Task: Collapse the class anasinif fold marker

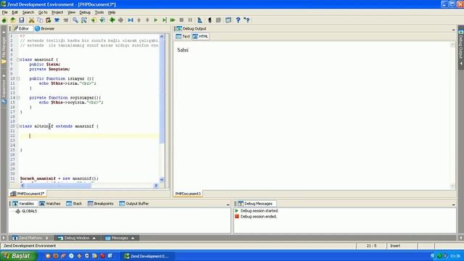Action: [18, 59]
